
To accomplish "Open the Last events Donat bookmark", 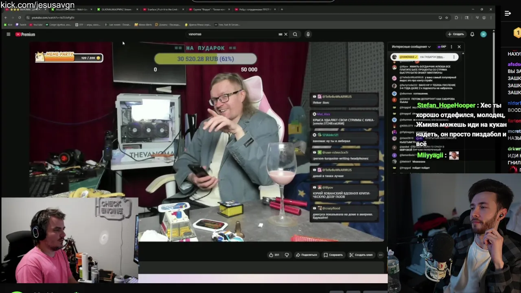I will [x=118, y=25].
